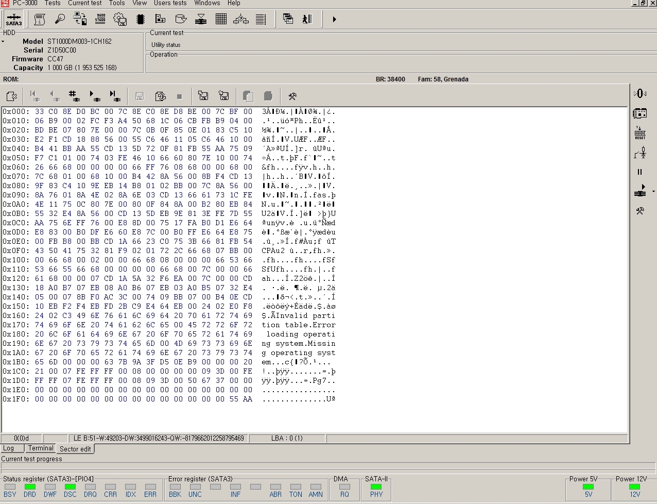Click the disk drive icon in main toolbar
This screenshot has width=657, height=504.
tap(181, 20)
